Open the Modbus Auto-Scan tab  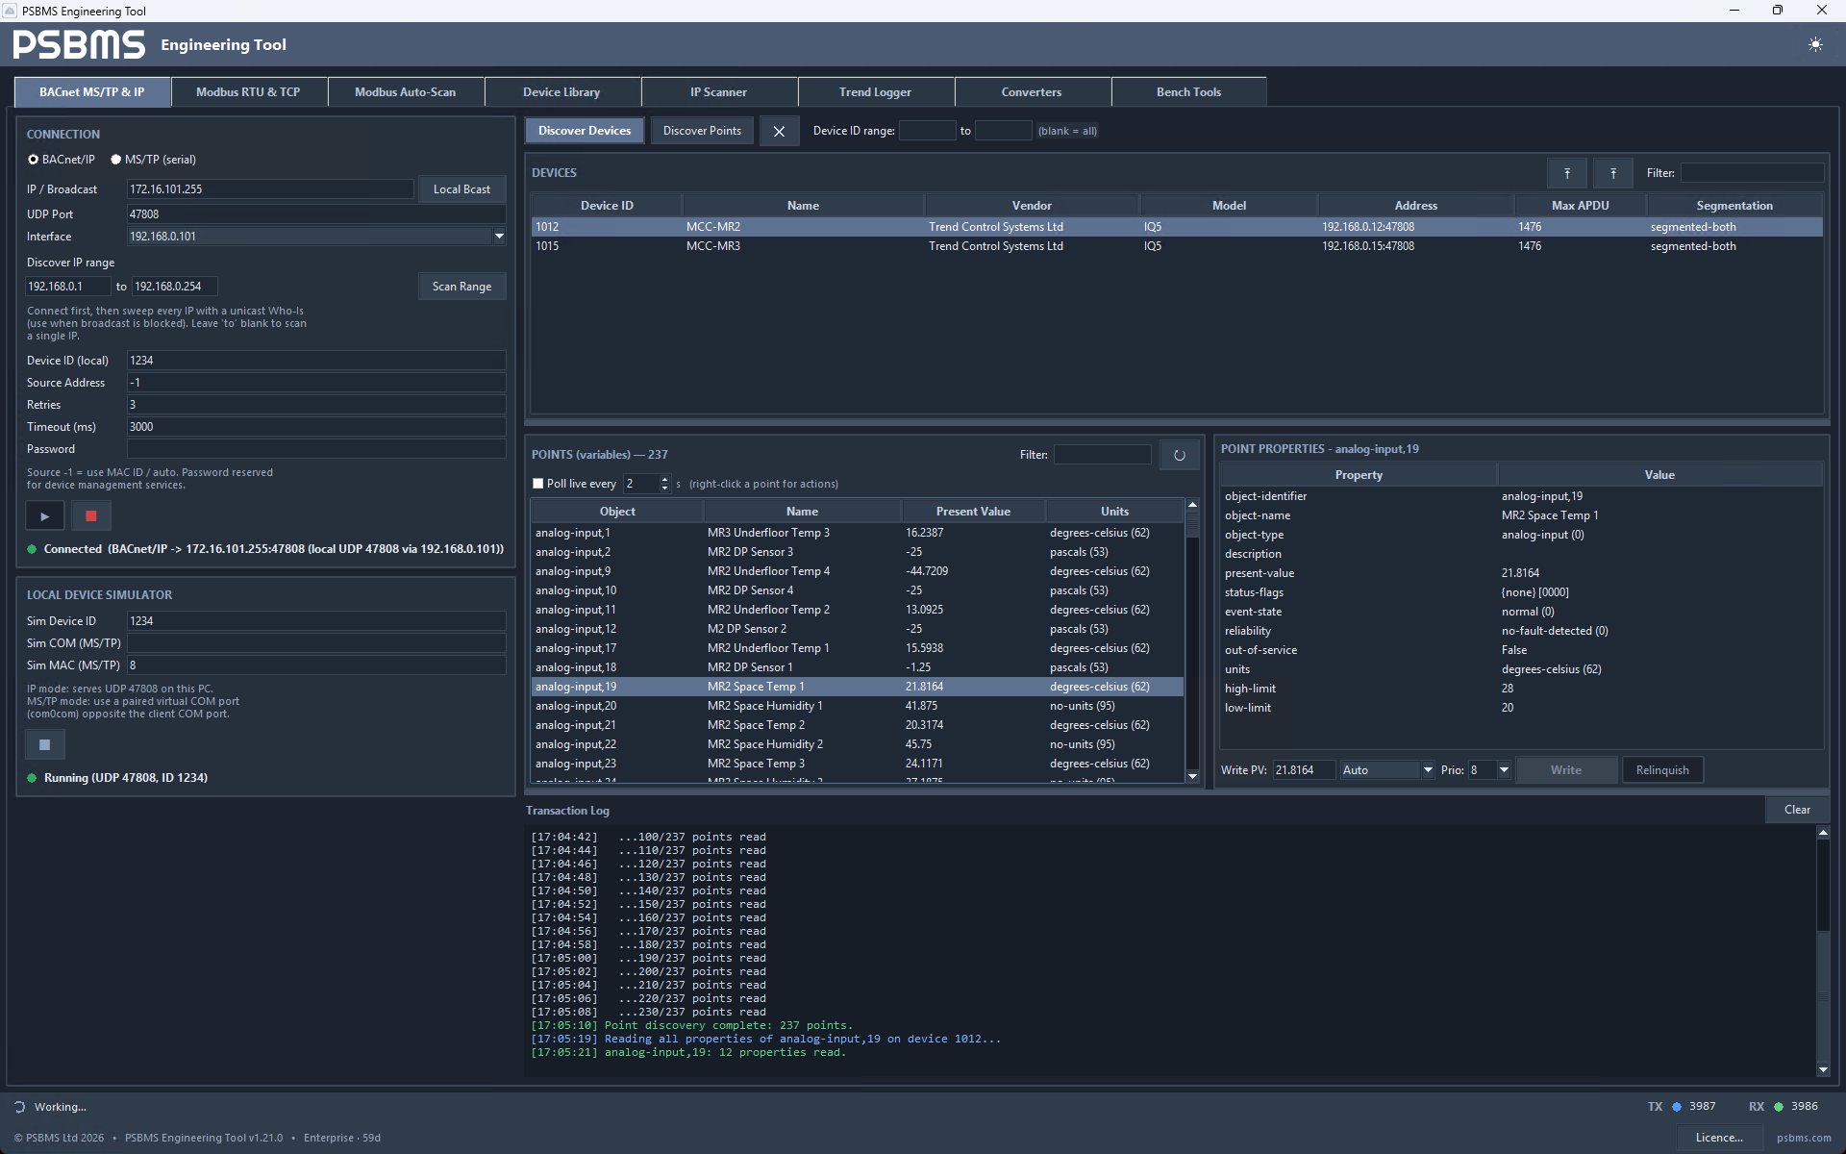pyautogui.click(x=405, y=92)
